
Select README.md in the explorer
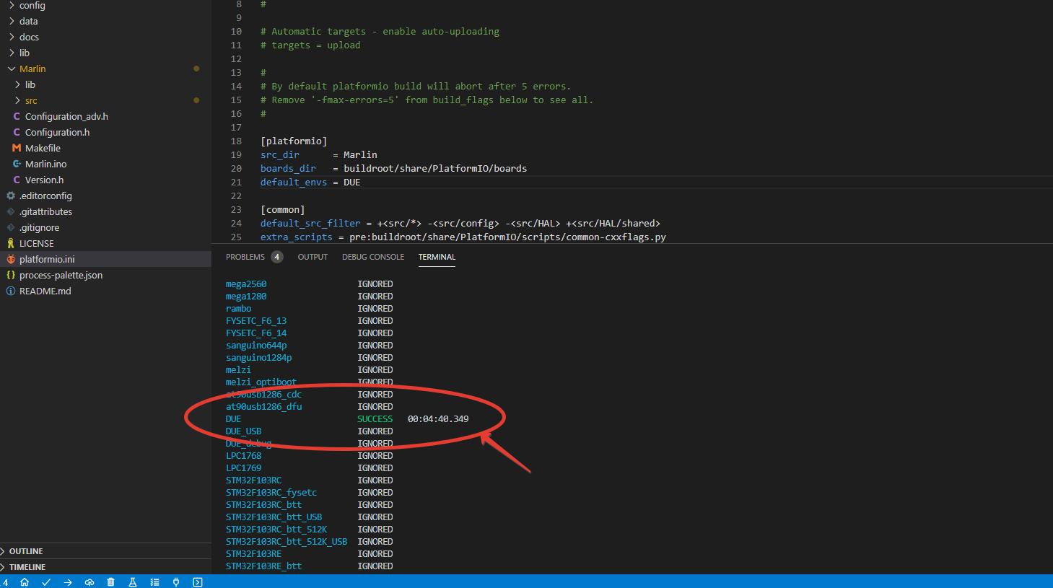tap(45, 291)
